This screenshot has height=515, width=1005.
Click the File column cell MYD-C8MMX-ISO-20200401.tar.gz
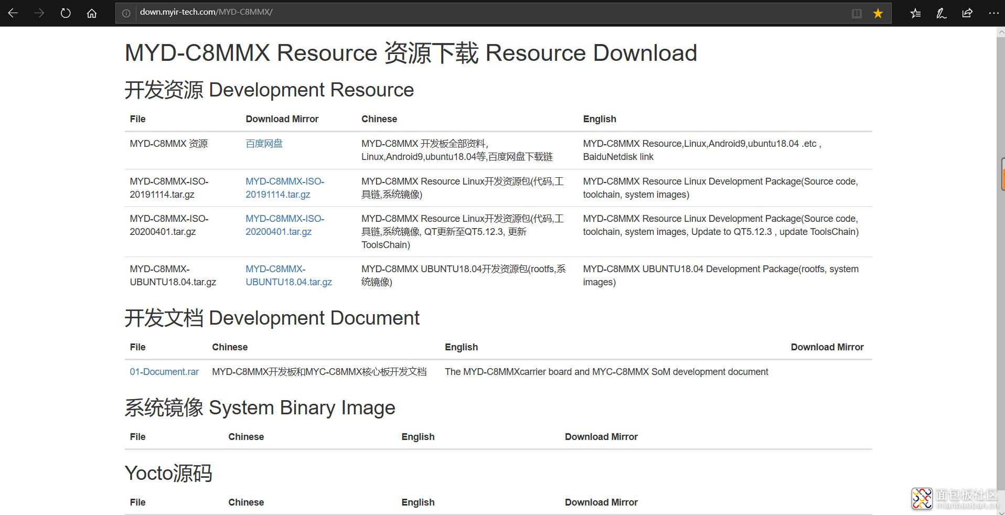[x=169, y=225]
